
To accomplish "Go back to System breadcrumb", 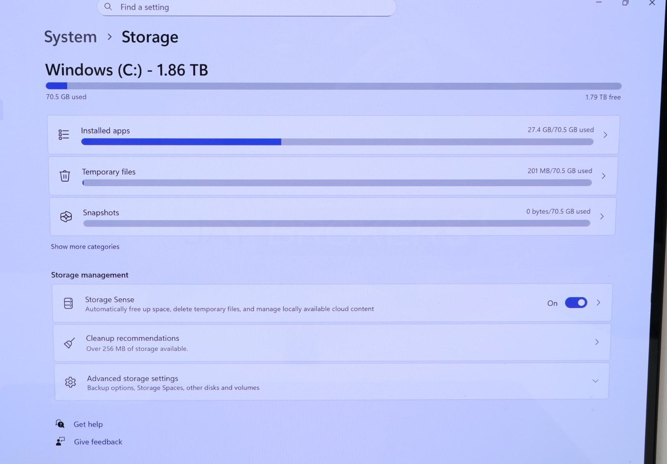I will click(70, 37).
